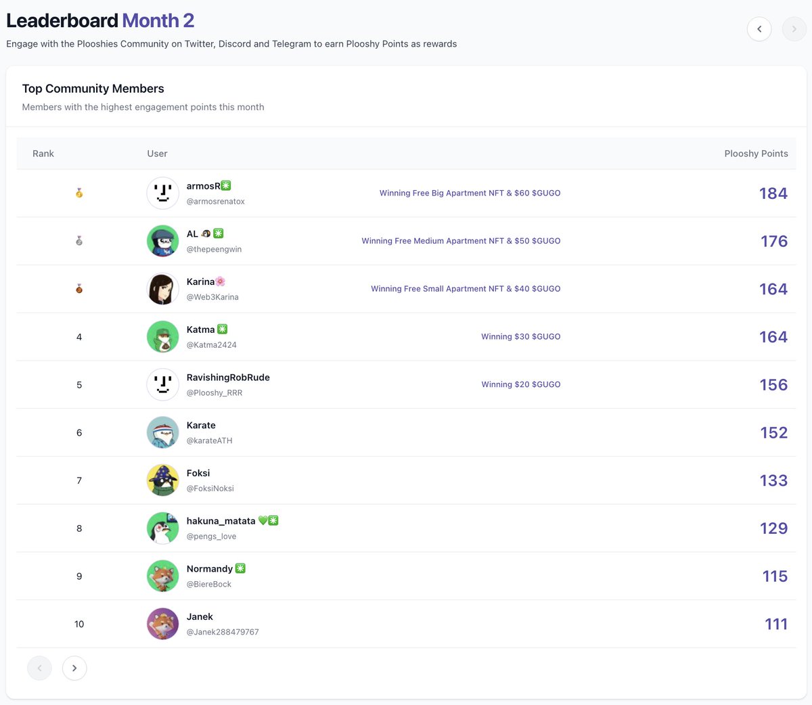Click rank number 10

point(79,624)
